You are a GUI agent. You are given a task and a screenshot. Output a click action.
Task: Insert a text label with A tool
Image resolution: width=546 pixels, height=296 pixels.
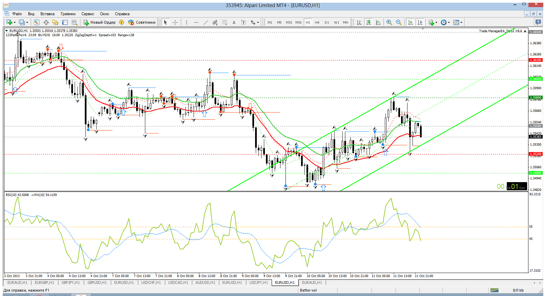click(234, 22)
